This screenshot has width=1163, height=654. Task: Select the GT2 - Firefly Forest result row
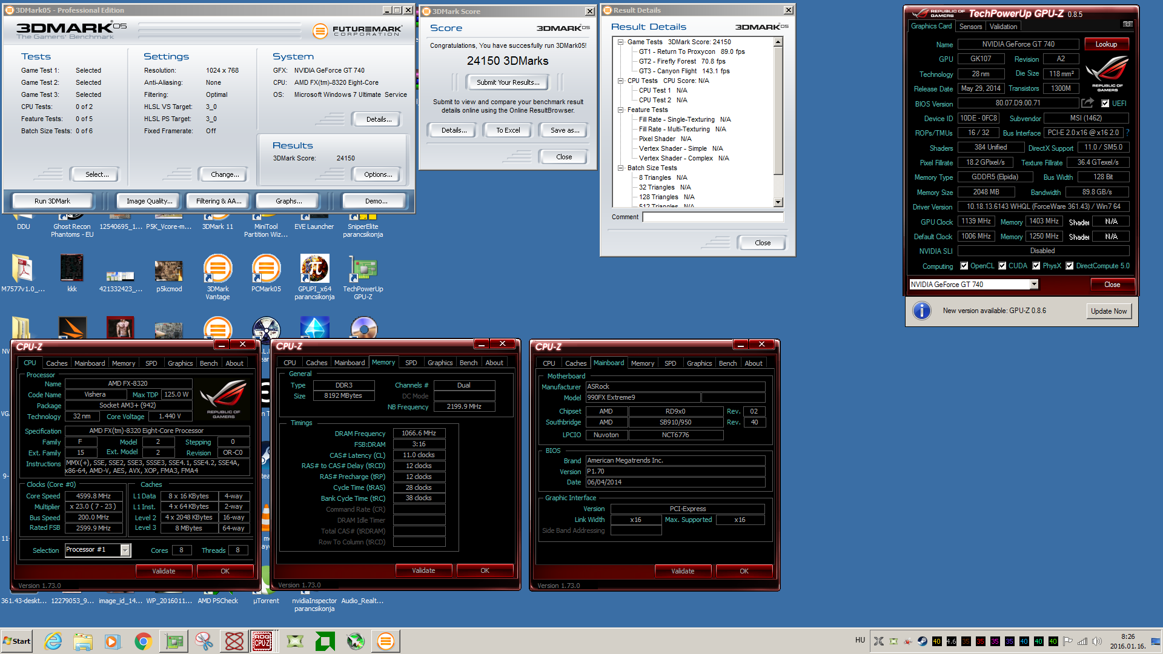(682, 61)
